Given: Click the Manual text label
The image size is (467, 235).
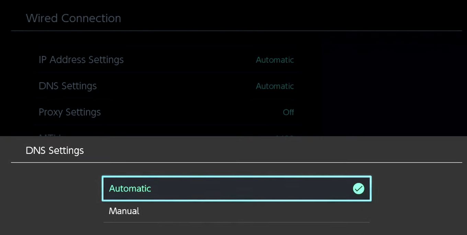Looking at the screenshot, I should (x=124, y=211).
